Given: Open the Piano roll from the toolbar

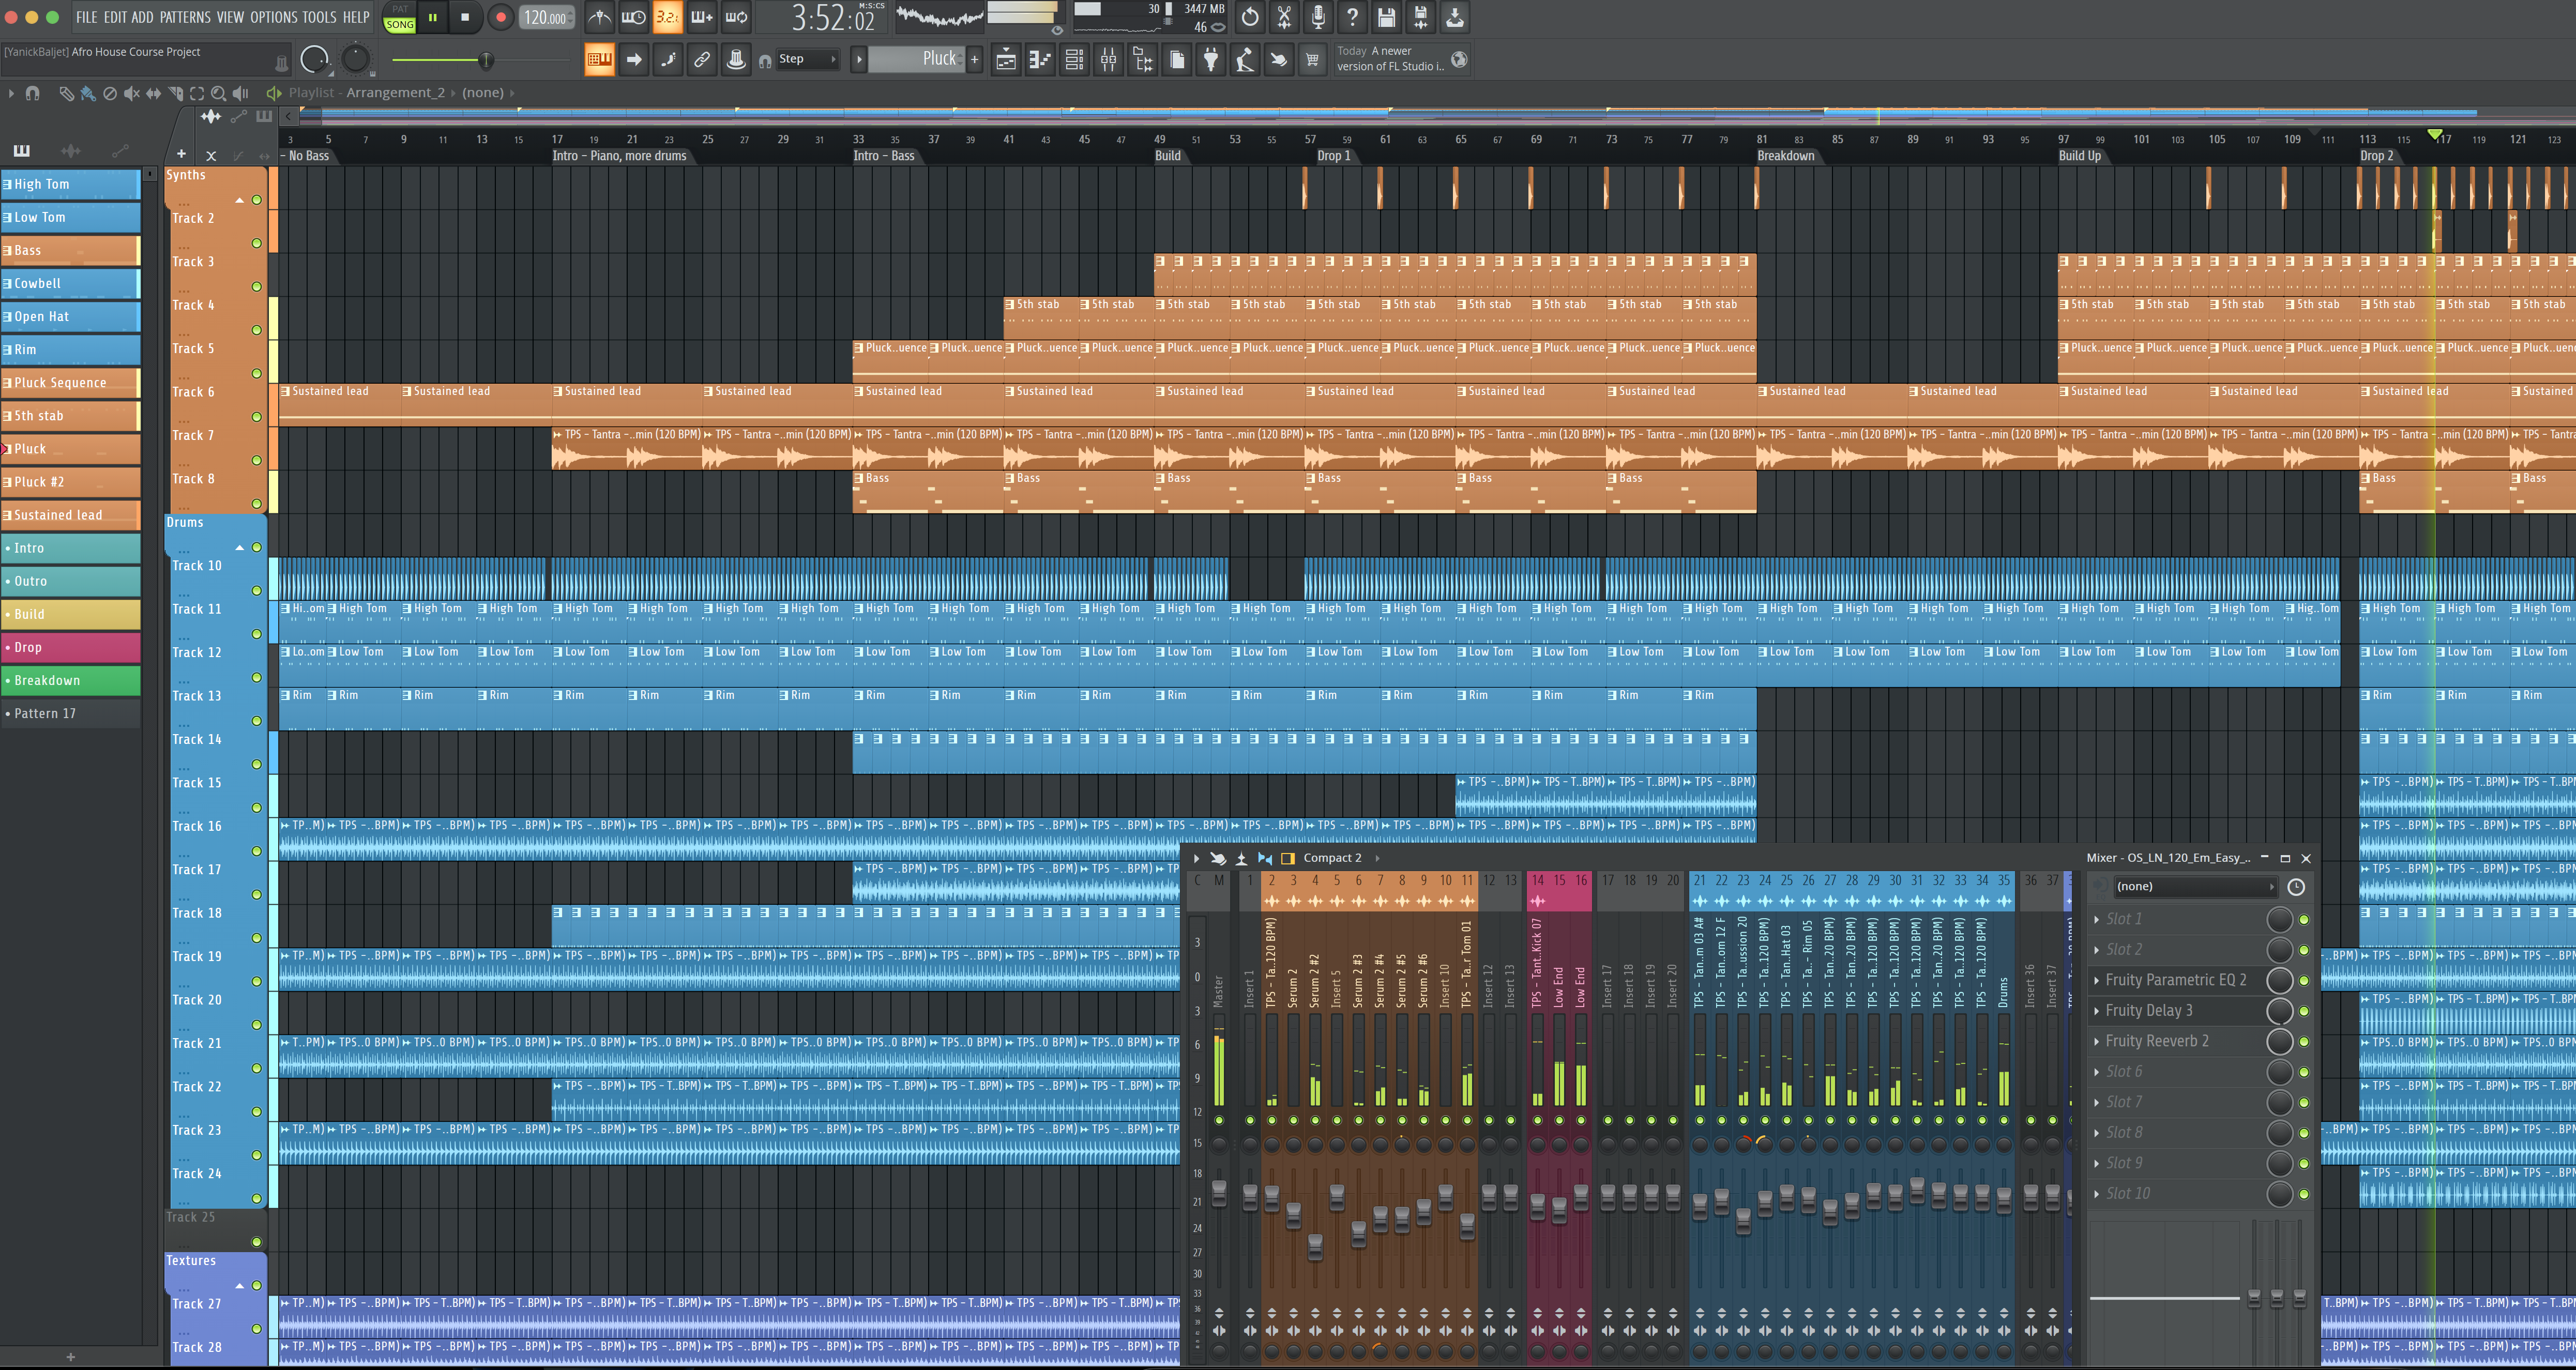Looking at the screenshot, I should click(x=1040, y=60).
